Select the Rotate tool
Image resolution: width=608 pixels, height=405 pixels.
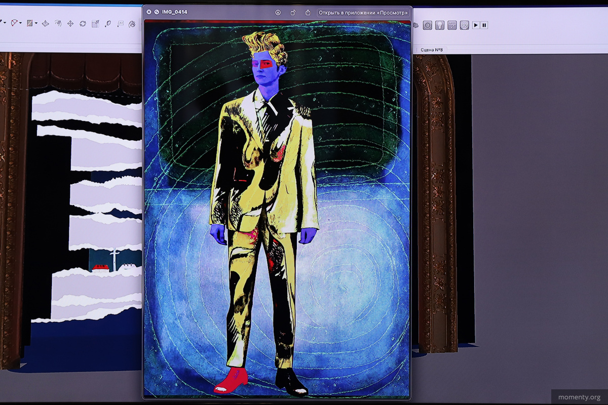click(83, 24)
